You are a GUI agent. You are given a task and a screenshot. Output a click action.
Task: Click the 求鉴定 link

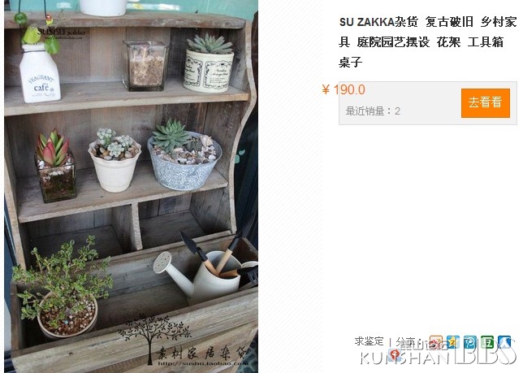(369, 341)
